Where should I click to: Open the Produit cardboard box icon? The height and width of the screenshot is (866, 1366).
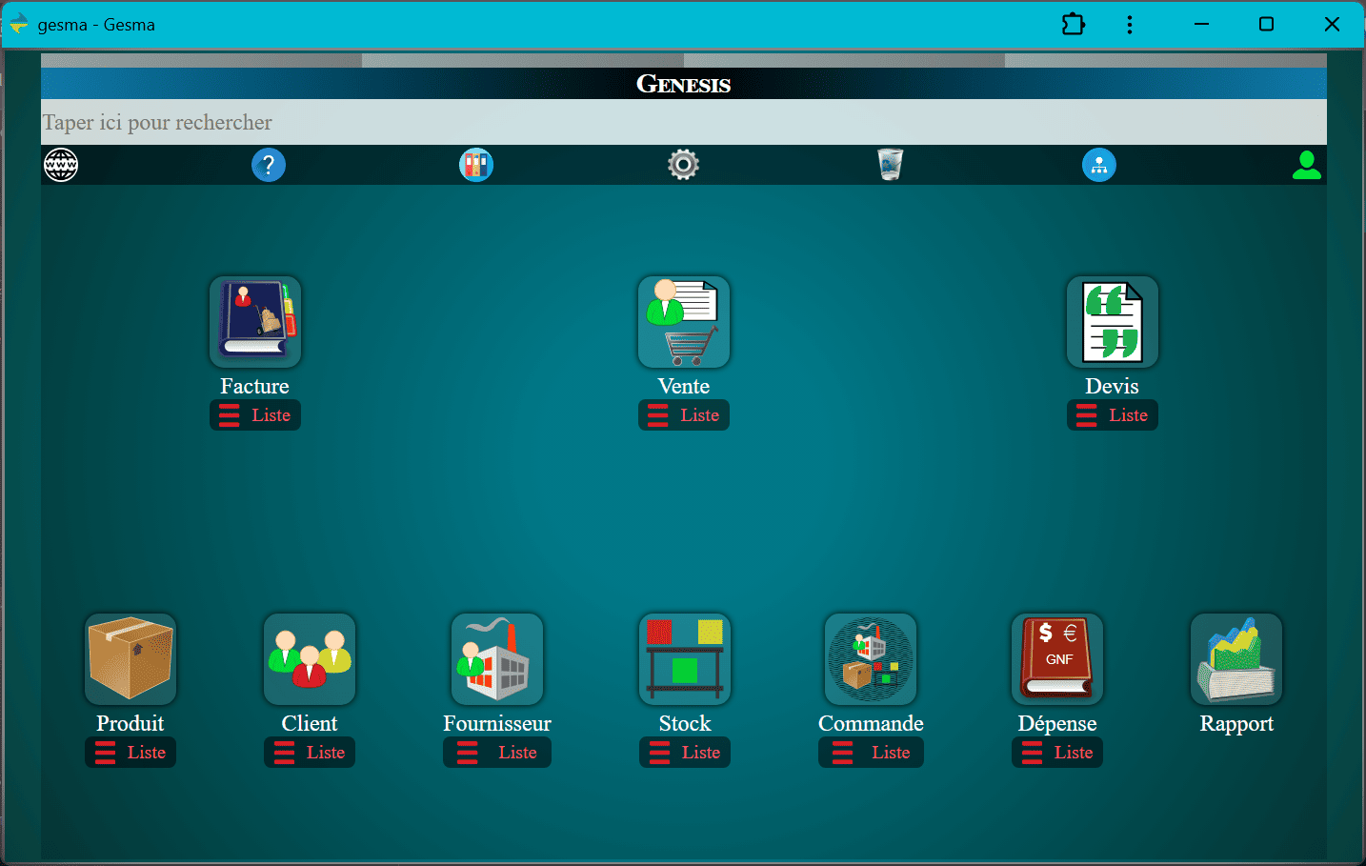pos(131,659)
